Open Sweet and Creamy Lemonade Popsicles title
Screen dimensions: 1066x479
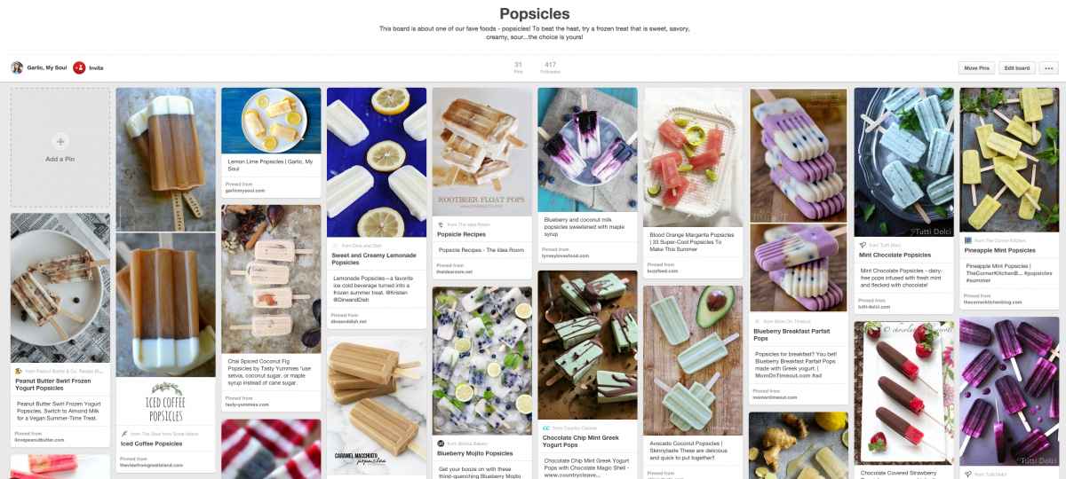pyautogui.click(x=373, y=259)
